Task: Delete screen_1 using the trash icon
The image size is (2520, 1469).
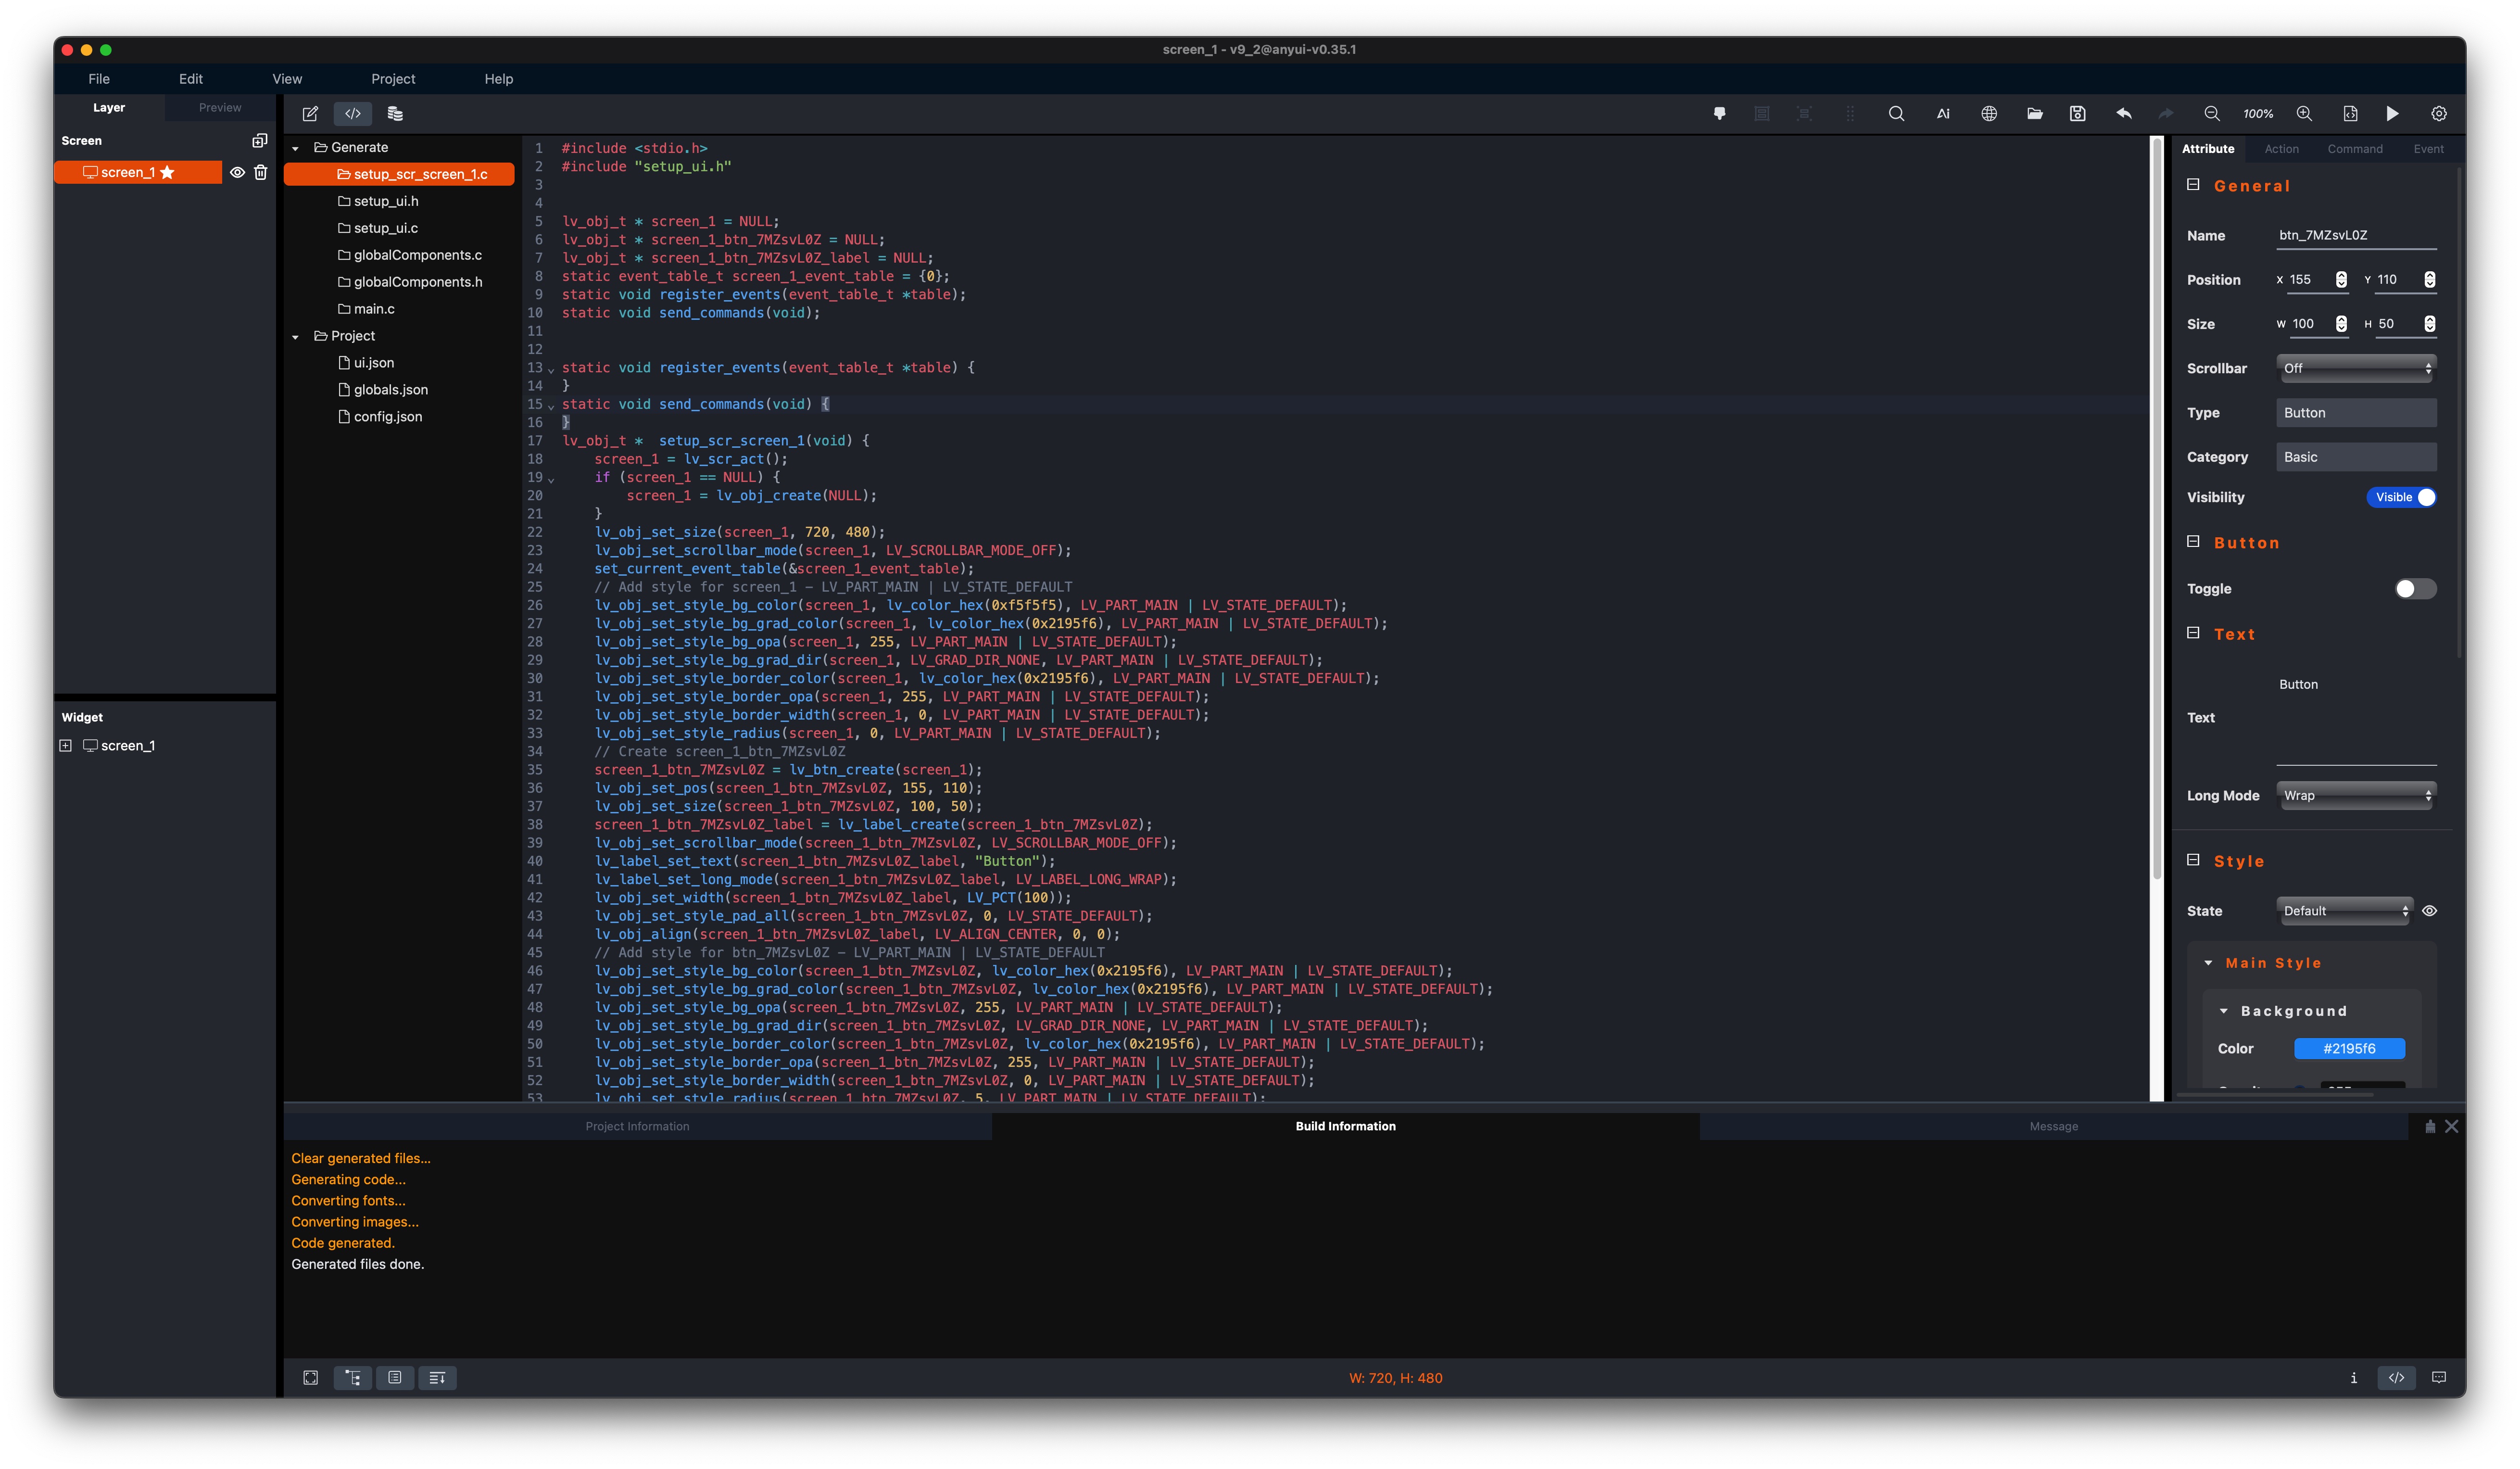Action: [x=261, y=173]
